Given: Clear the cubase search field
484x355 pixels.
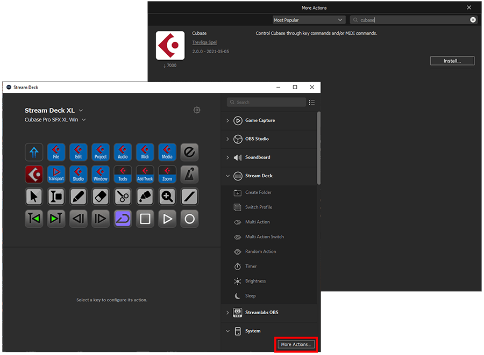Looking at the screenshot, I should [473, 19].
